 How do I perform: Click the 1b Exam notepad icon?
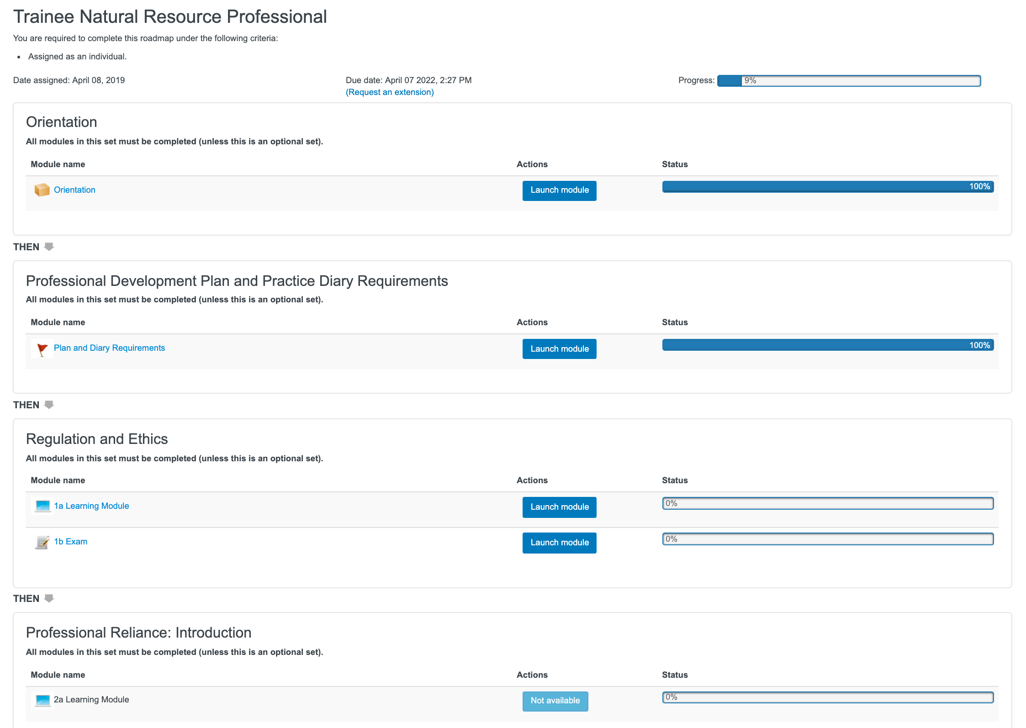pyautogui.click(x=42, y=542)
